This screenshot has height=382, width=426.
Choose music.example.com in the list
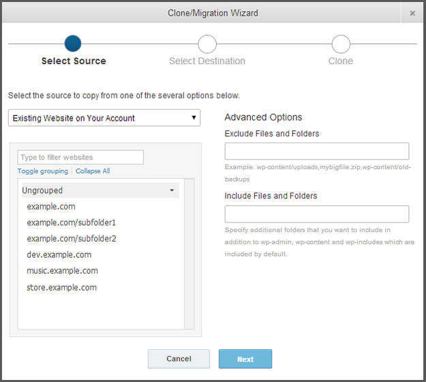coord(62,271)
